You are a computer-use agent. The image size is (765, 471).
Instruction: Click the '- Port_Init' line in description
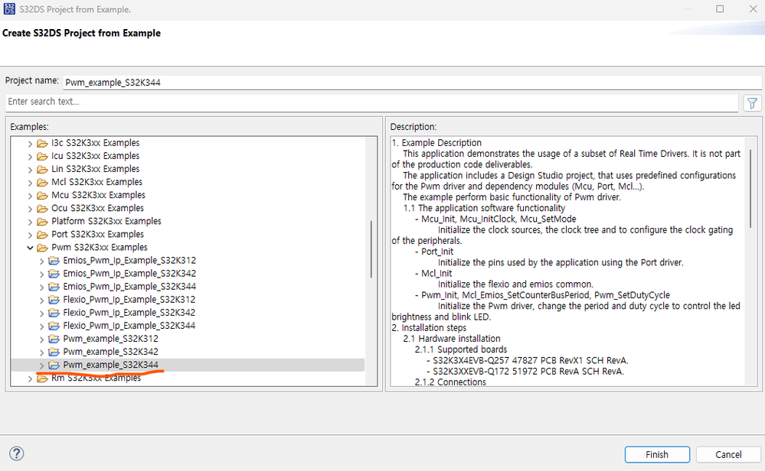434,252
